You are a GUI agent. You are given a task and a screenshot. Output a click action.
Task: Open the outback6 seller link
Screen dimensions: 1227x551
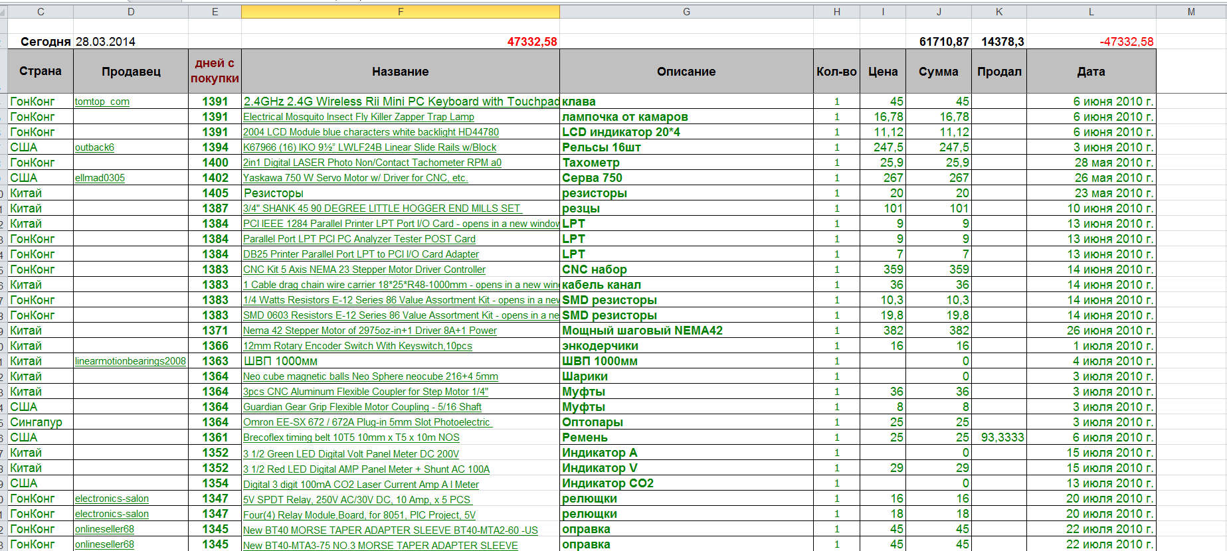click(94, 147)
